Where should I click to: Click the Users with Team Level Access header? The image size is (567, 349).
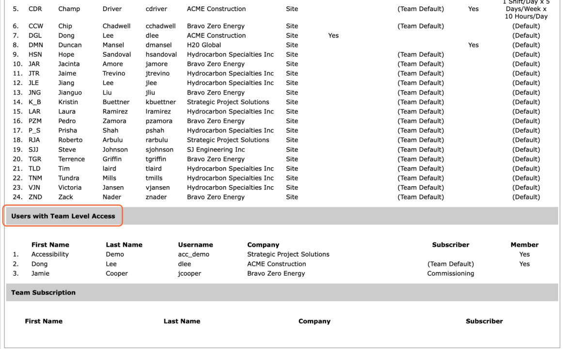(63, 216)
